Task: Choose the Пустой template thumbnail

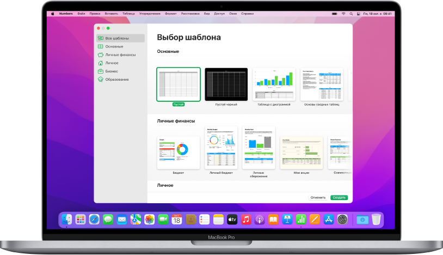Action: pos(179,84)
